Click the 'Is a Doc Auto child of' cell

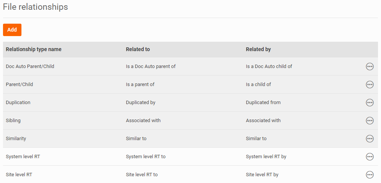tap(269, 67)
